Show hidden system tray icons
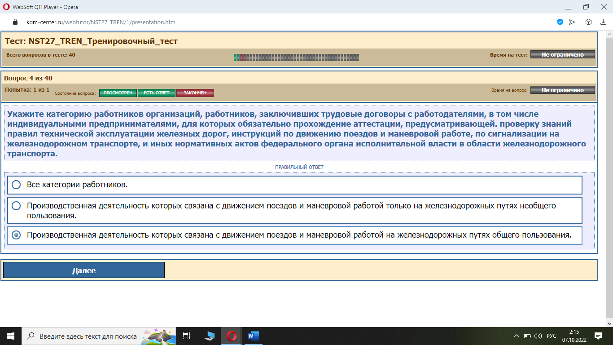This screenshot has width=613, height=345. click(517, 336)
